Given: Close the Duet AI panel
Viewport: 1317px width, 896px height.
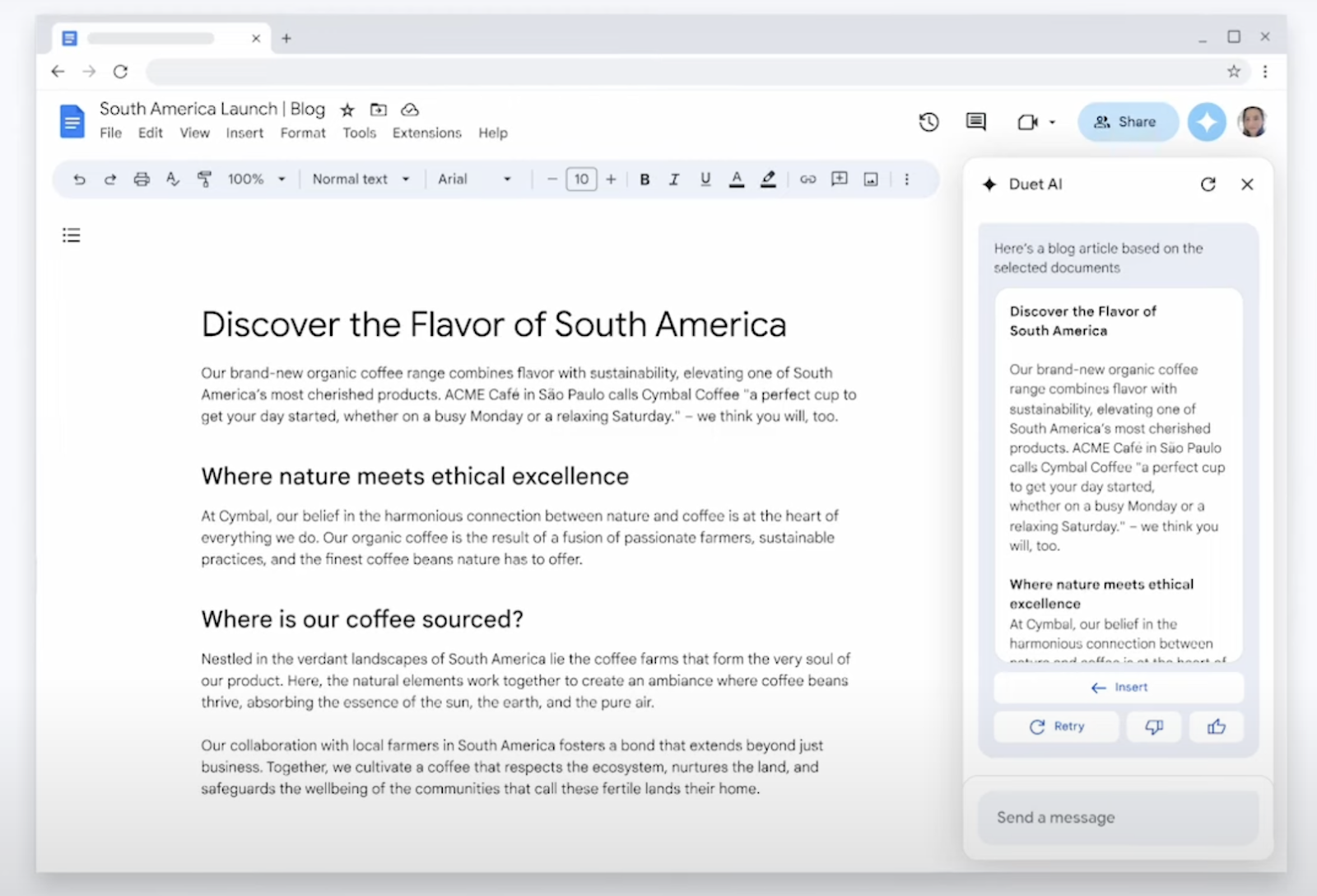Looking at the screenshot, I should (1247, 184).
